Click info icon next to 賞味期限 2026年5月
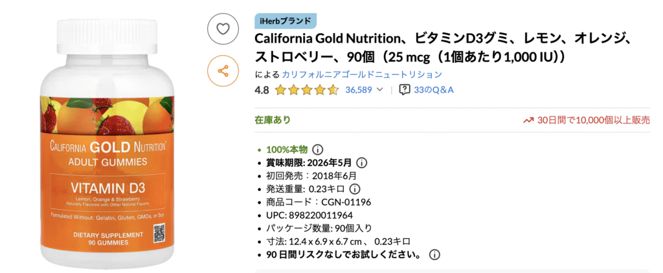 tap(362, 162)
